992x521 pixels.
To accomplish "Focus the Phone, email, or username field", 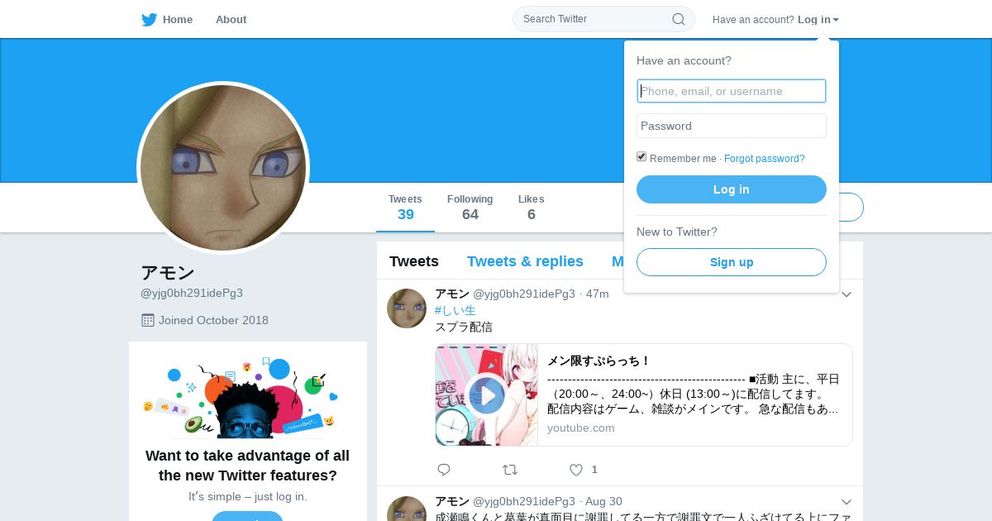I will [x=732, y=91].
